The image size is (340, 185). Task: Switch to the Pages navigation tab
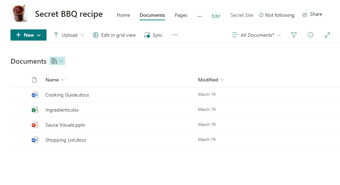click(181, 15)
